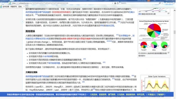This screenshot has width=177, height=99.
Task: Switch variant to 大陆简体 in the banner
Action: 93,95
